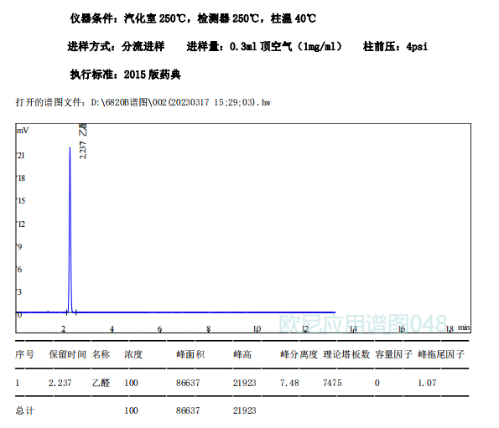Click the mV axis unit label
Viewport: 499px width, 428px height.
23,131
